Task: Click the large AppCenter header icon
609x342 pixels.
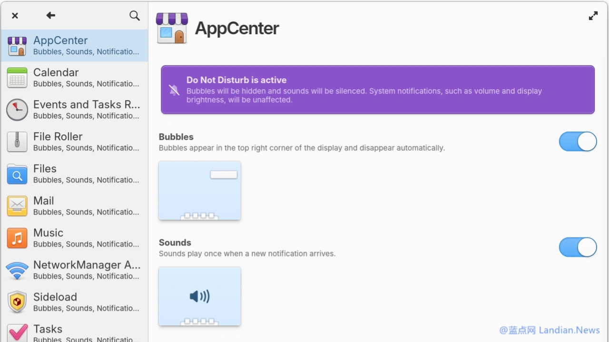Action: point(172,28)
